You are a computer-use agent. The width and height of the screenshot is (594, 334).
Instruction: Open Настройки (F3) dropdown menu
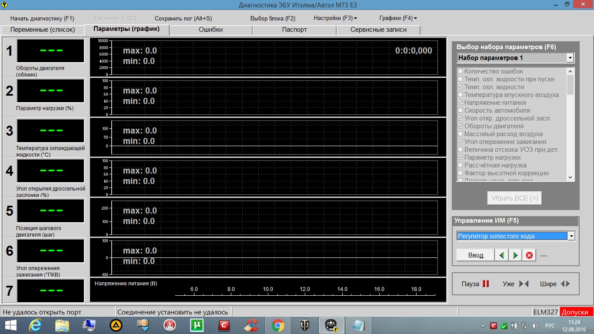click(x=335, y=18)
